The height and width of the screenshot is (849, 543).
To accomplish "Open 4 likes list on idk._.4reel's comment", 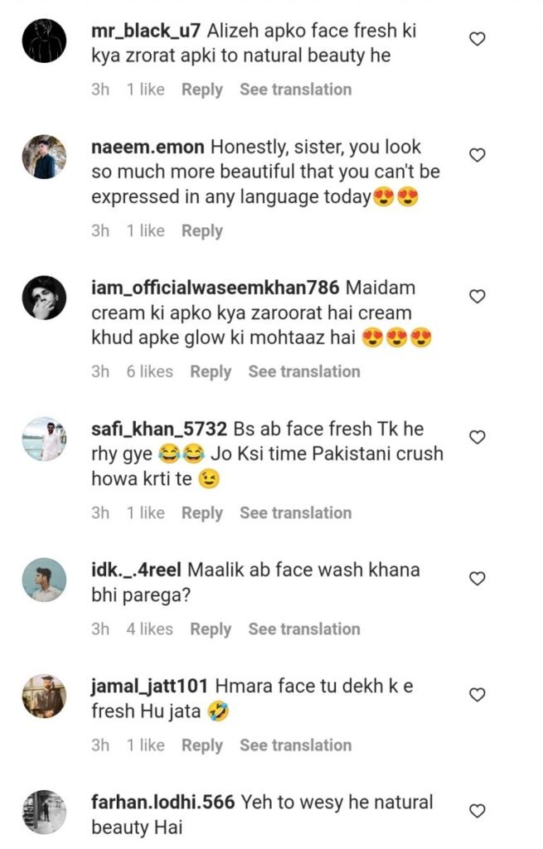I will pyautogui.click(x=149, y=629).
